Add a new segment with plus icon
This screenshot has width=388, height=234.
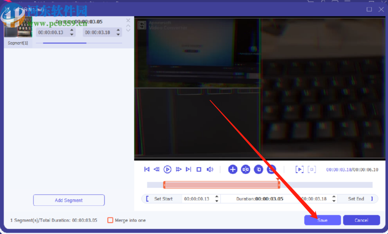233,169
